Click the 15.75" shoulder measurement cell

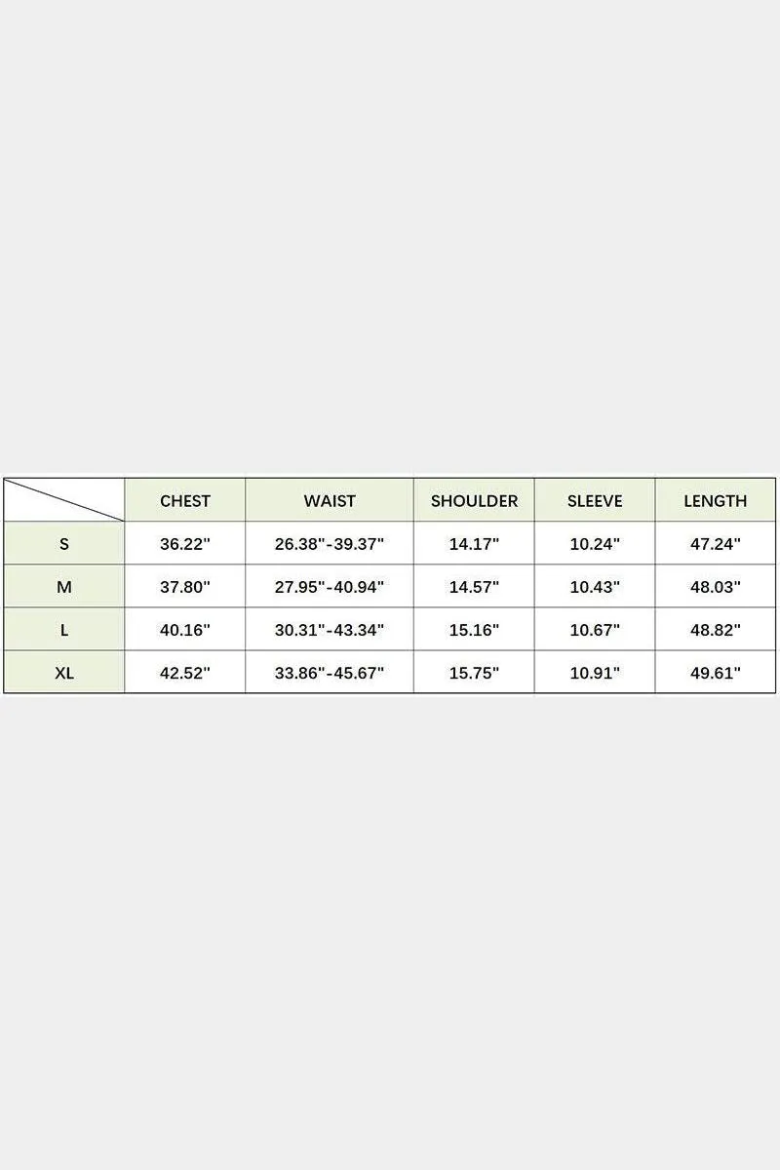pyautogui.click(x=474, y=672)
